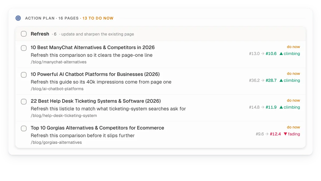The image size is (321, 181).
Task: Click 'do now' label on Help Desk row
Action: tap(293, 100)
